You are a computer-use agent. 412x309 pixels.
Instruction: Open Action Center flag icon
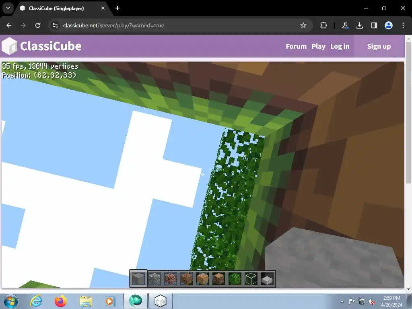(352, 301)
